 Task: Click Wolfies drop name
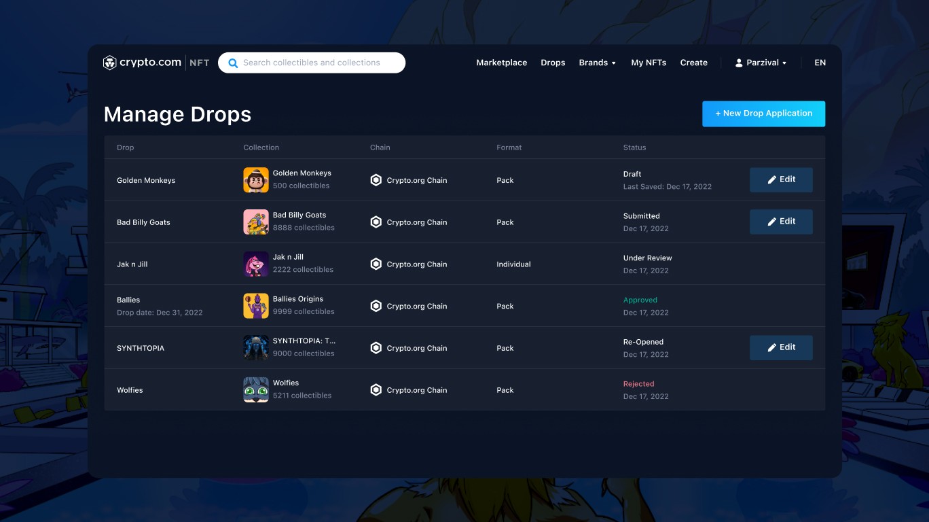tap(130, 390)
